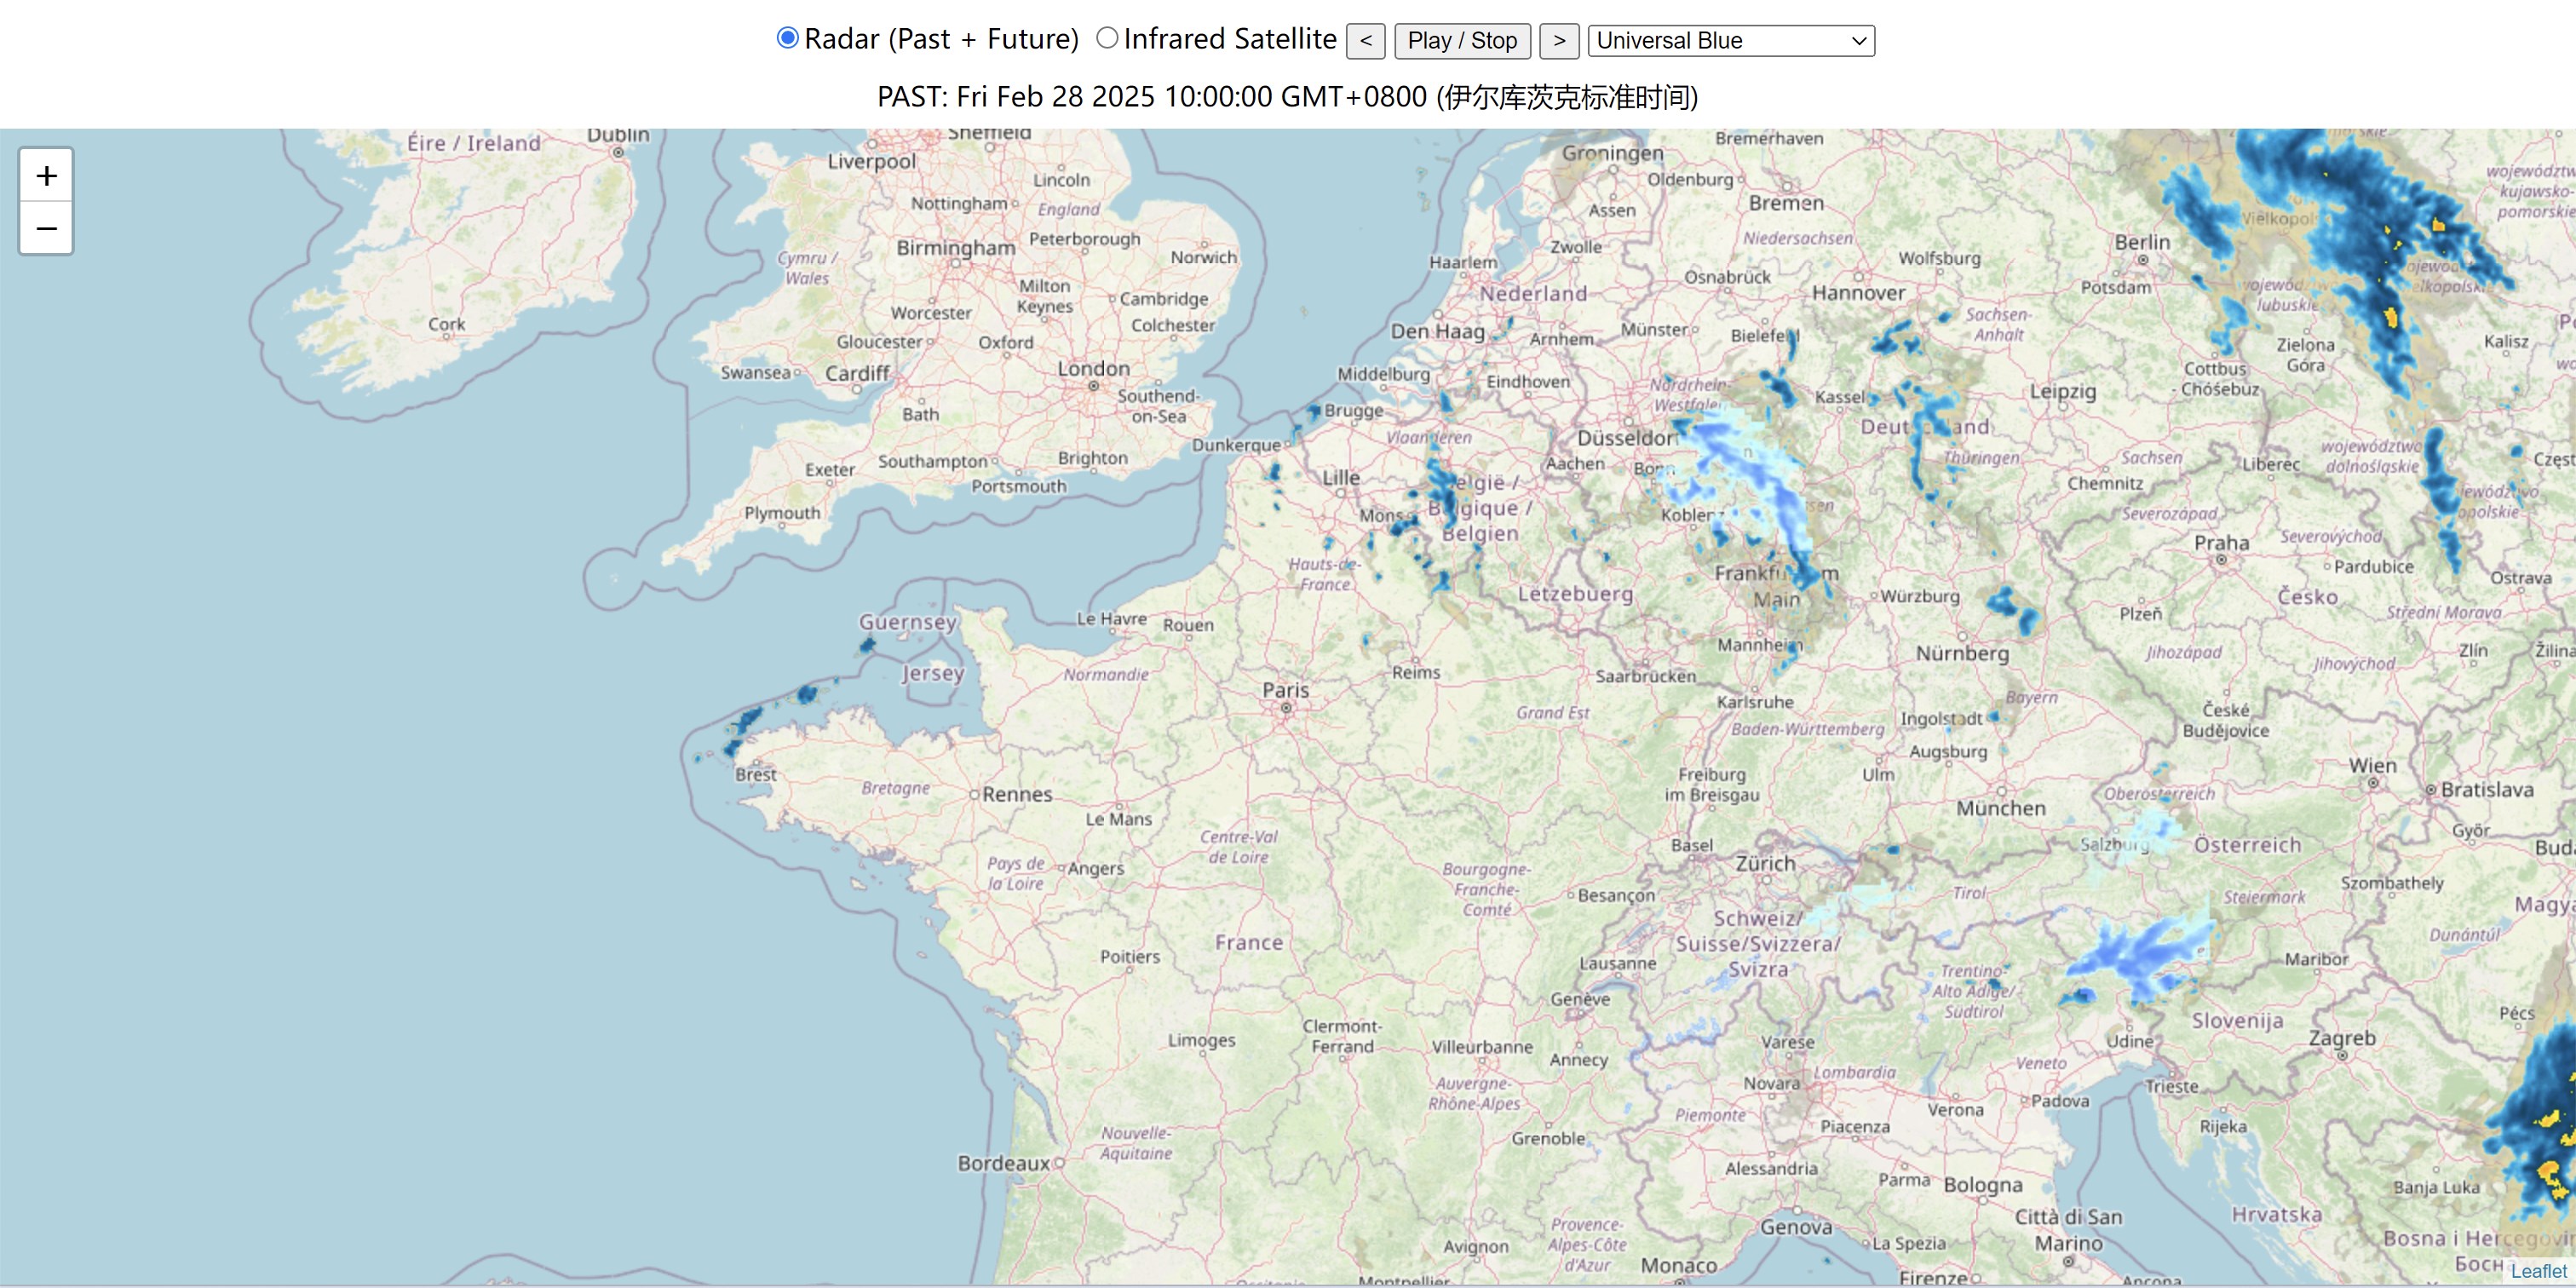2576x1288 pixels.
Task: Zoom in using the map's plus control
Action: pyautogui.click(x=46, y=176)
